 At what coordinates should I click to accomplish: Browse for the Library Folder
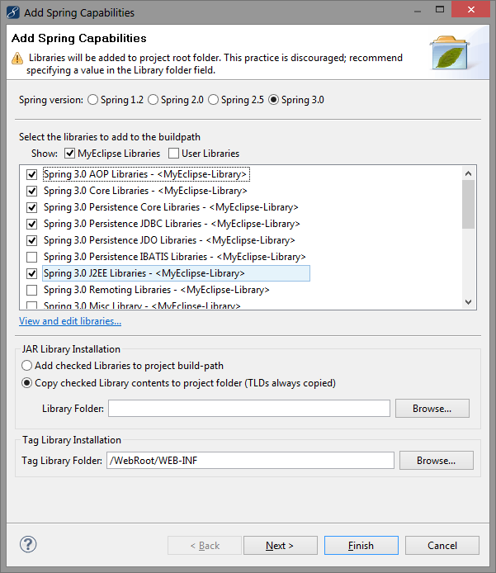click(x=432, y=408)
